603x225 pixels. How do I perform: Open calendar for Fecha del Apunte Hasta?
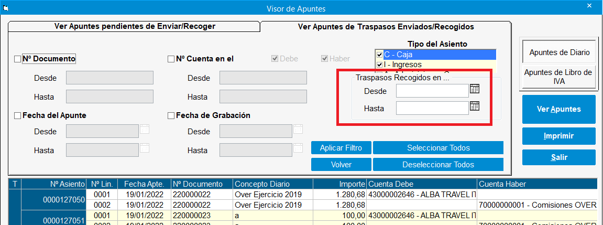pos(145,147)
